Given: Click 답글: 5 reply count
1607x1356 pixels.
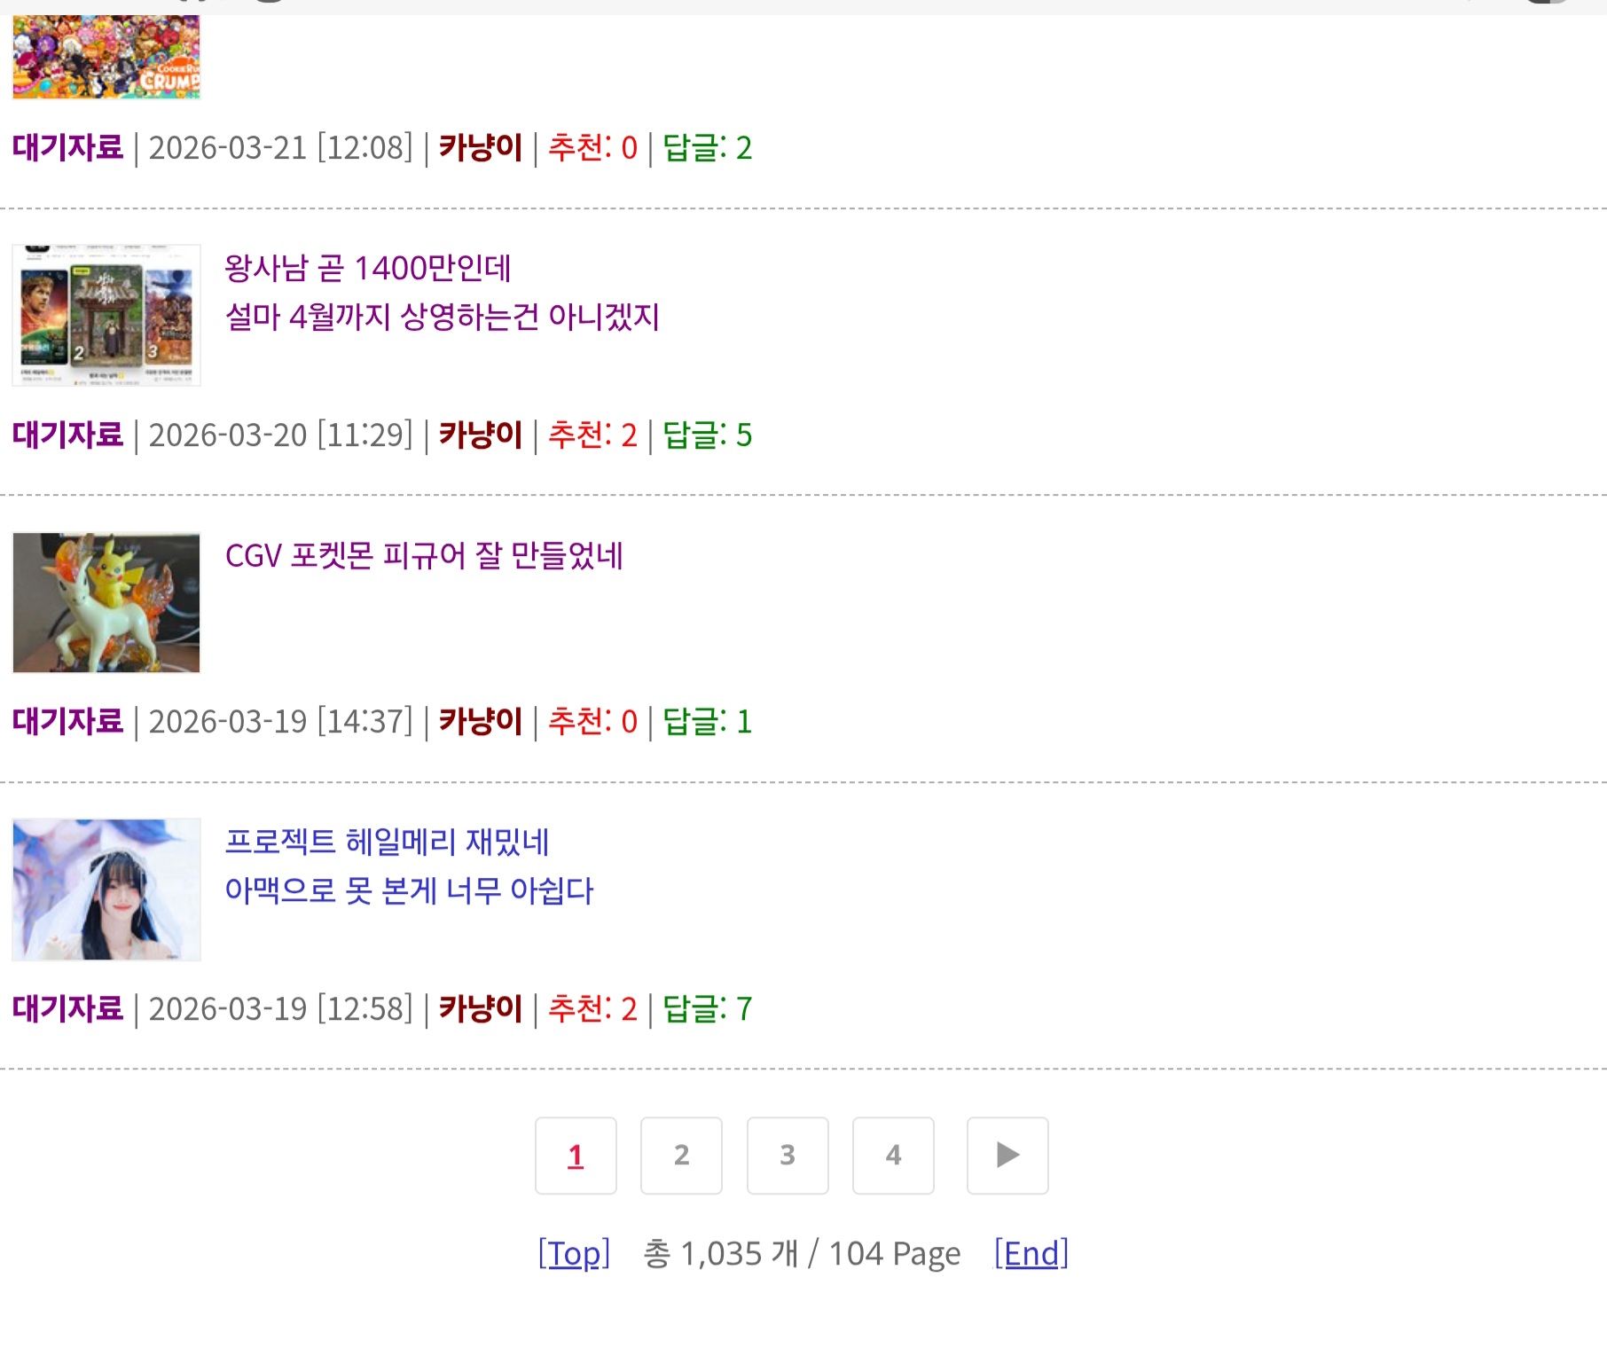Looking at the screenshot, I should click(x=708, y=435).
